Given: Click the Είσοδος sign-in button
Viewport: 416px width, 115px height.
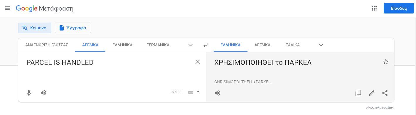Looking at the screenshot, I should [x=399, y=8].
